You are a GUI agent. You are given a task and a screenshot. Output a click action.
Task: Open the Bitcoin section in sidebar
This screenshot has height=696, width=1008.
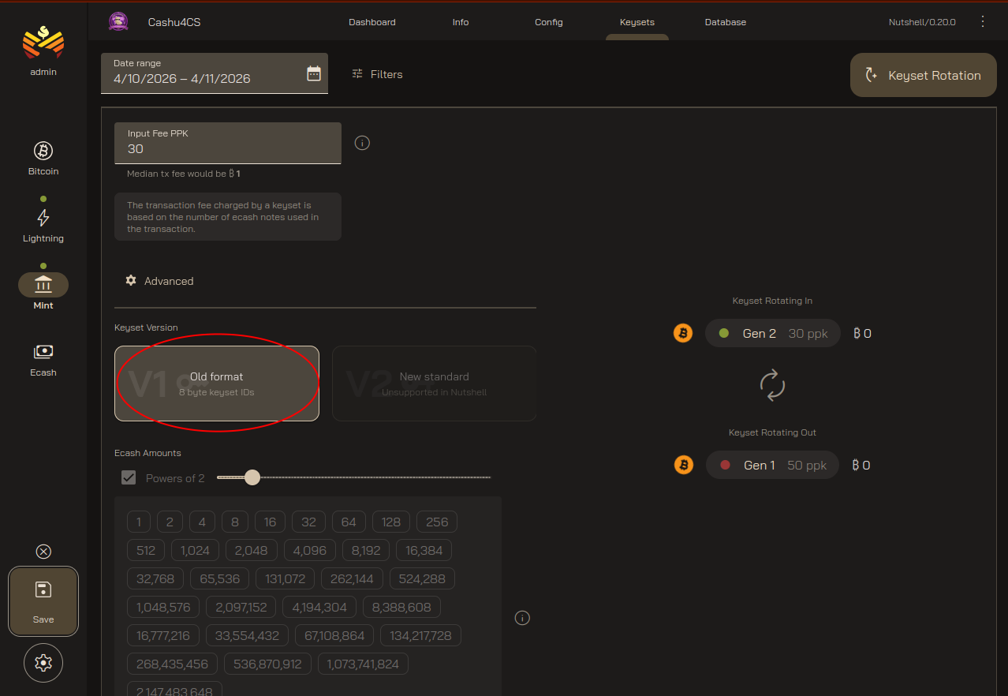(x=43, y=158)
